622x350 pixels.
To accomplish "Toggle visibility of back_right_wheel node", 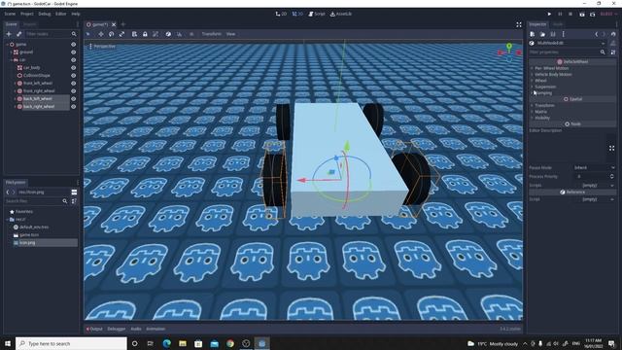I will [x=74, y=106].
